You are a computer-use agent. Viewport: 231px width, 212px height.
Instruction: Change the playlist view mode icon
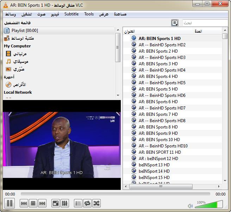[175, 23]
